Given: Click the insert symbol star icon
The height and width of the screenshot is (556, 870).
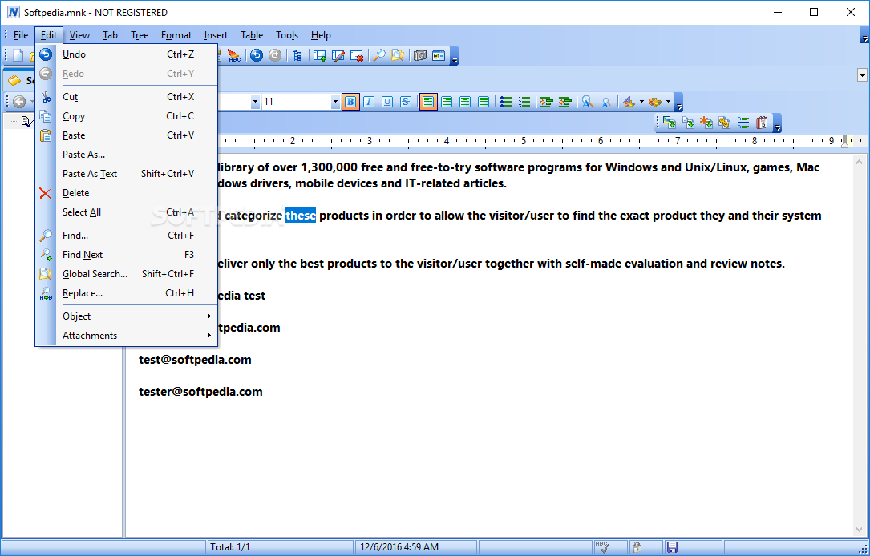Looking at the screenshot, I should (706, 123).
